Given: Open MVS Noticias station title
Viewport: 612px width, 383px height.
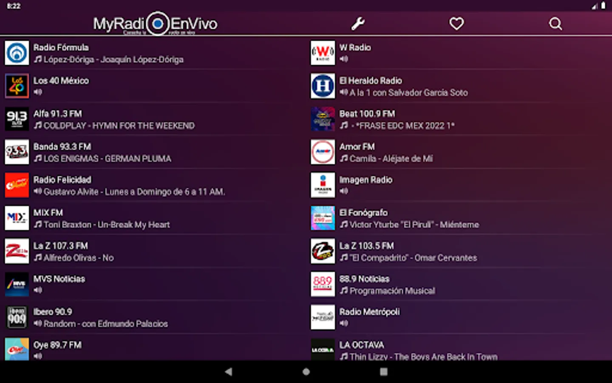Looking at the screenshot, I should (x=59, y=279).
